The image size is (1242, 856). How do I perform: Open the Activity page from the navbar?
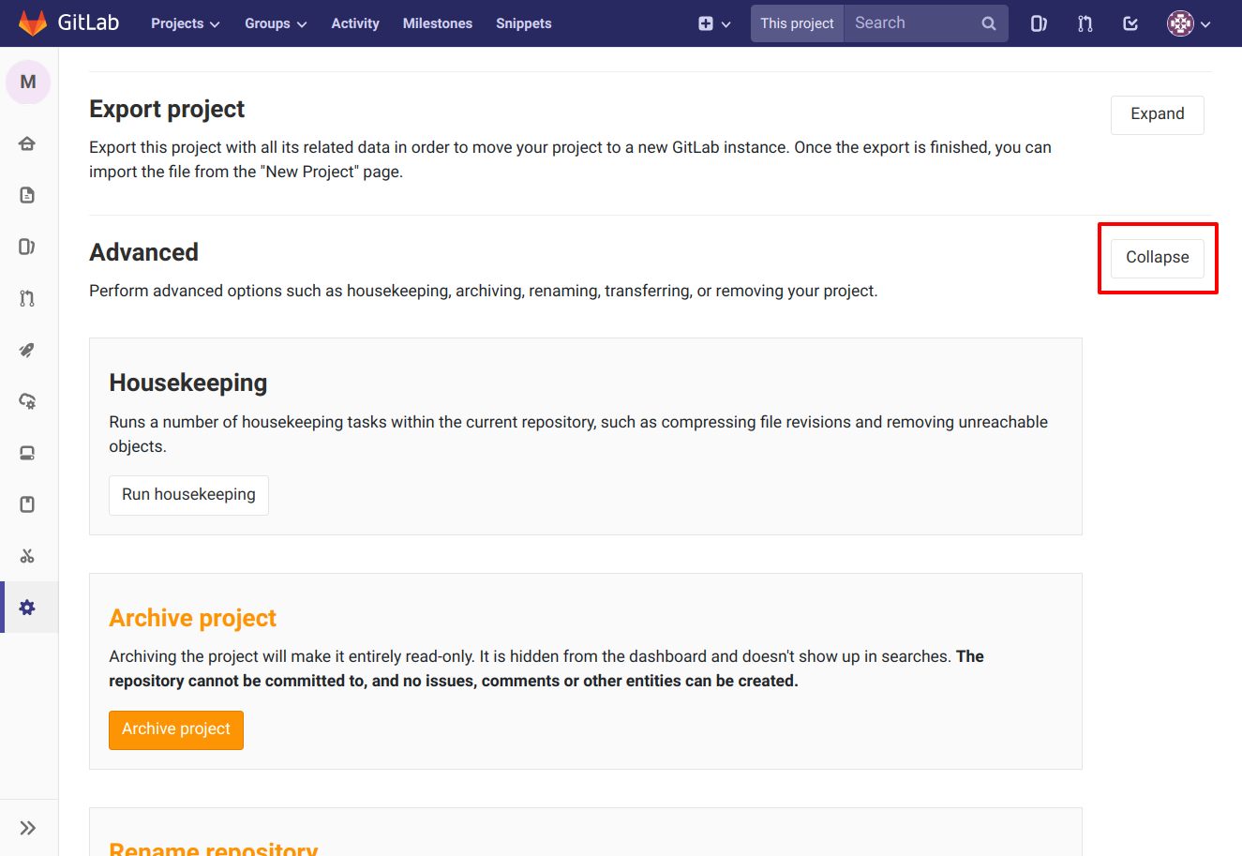coord(354,23)
